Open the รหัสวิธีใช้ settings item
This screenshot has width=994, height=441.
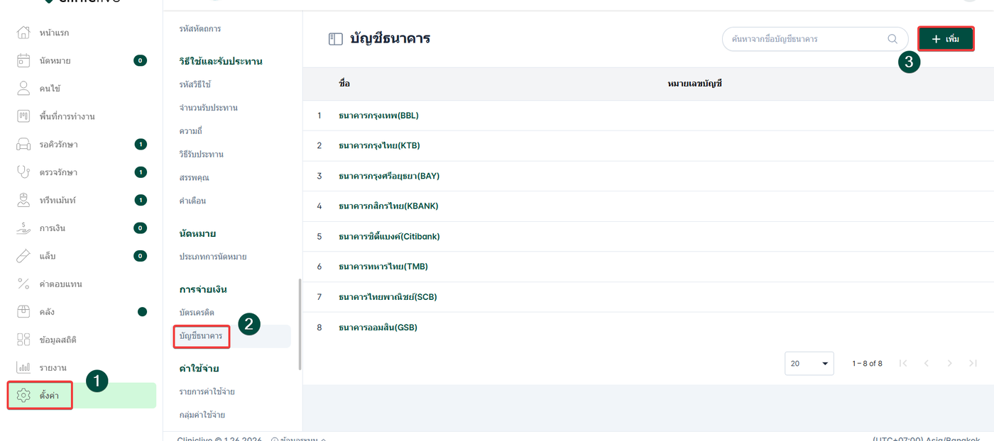click(x=195, y=84)
